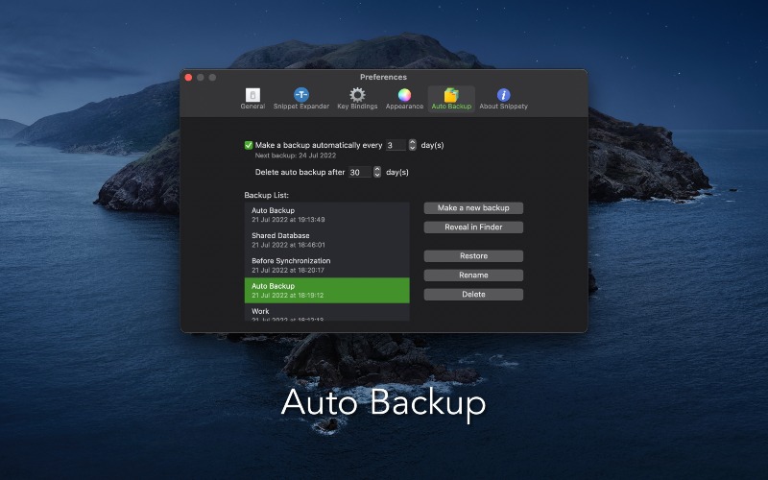Select the Shared Database backup entry
Screen dimensions: 768x480
coord(326,240)
